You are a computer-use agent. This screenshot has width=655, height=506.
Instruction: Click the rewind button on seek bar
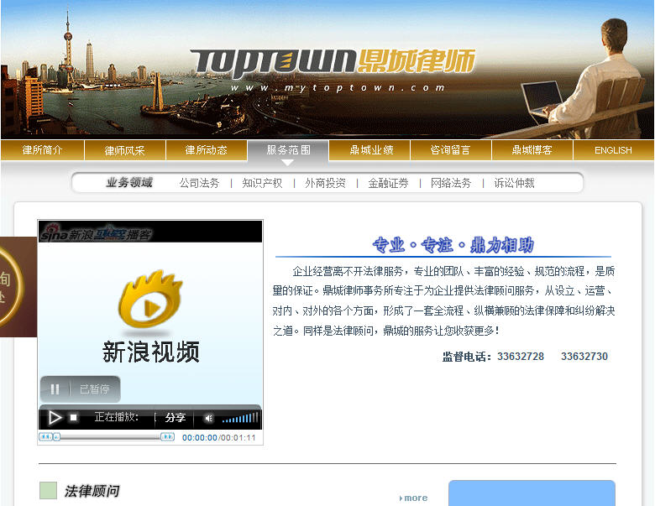click(45, 437)
